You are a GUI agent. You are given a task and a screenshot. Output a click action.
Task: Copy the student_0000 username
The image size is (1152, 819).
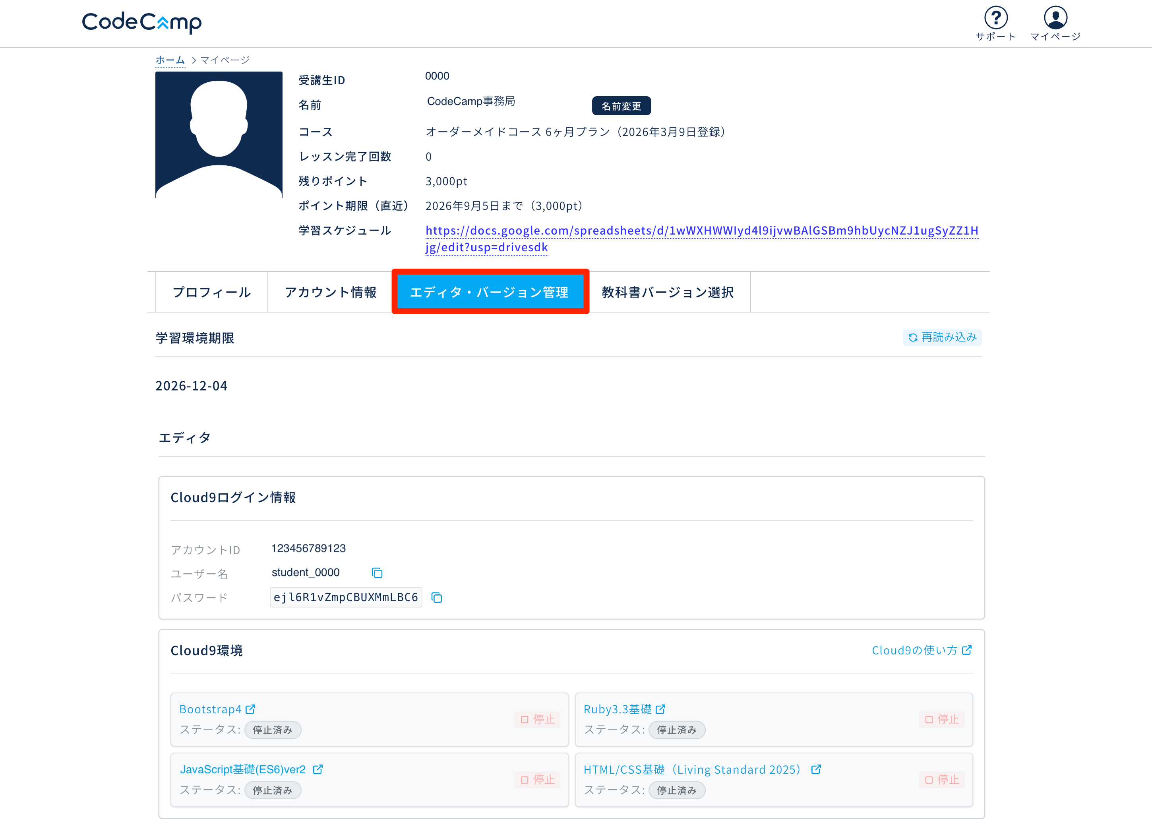[377, 573]
